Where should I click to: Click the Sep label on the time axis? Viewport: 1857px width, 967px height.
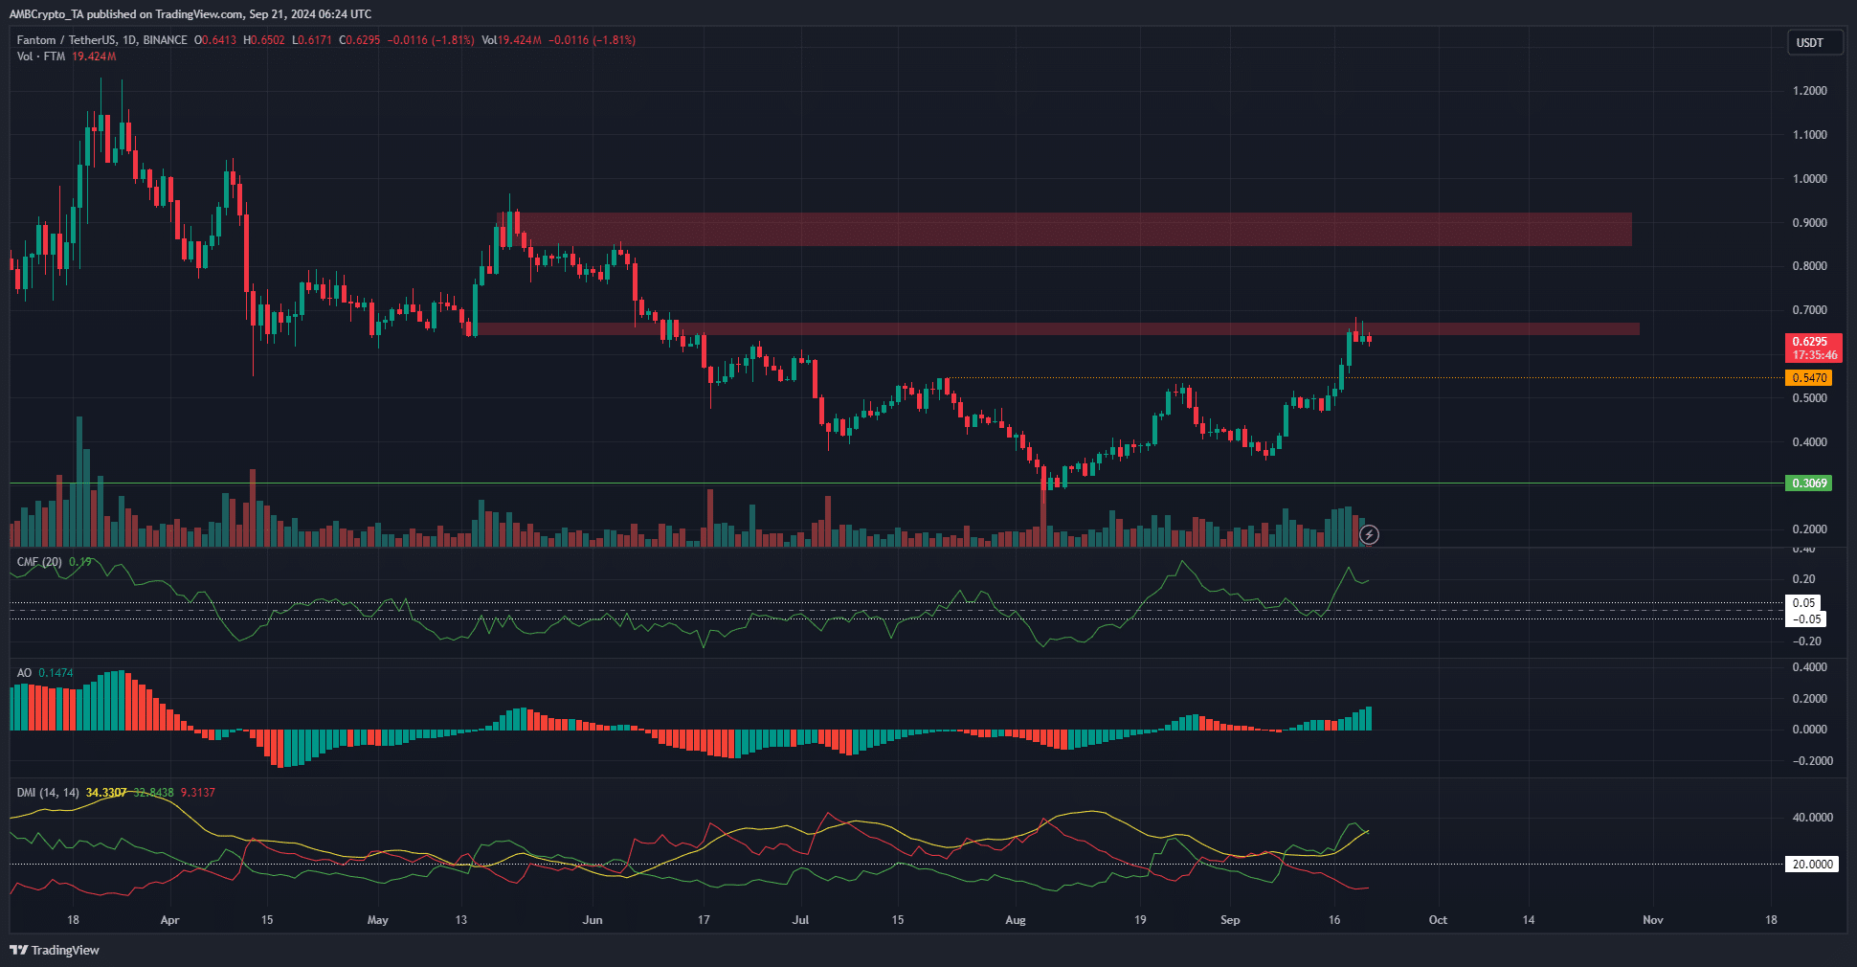tap(1230, 920)
